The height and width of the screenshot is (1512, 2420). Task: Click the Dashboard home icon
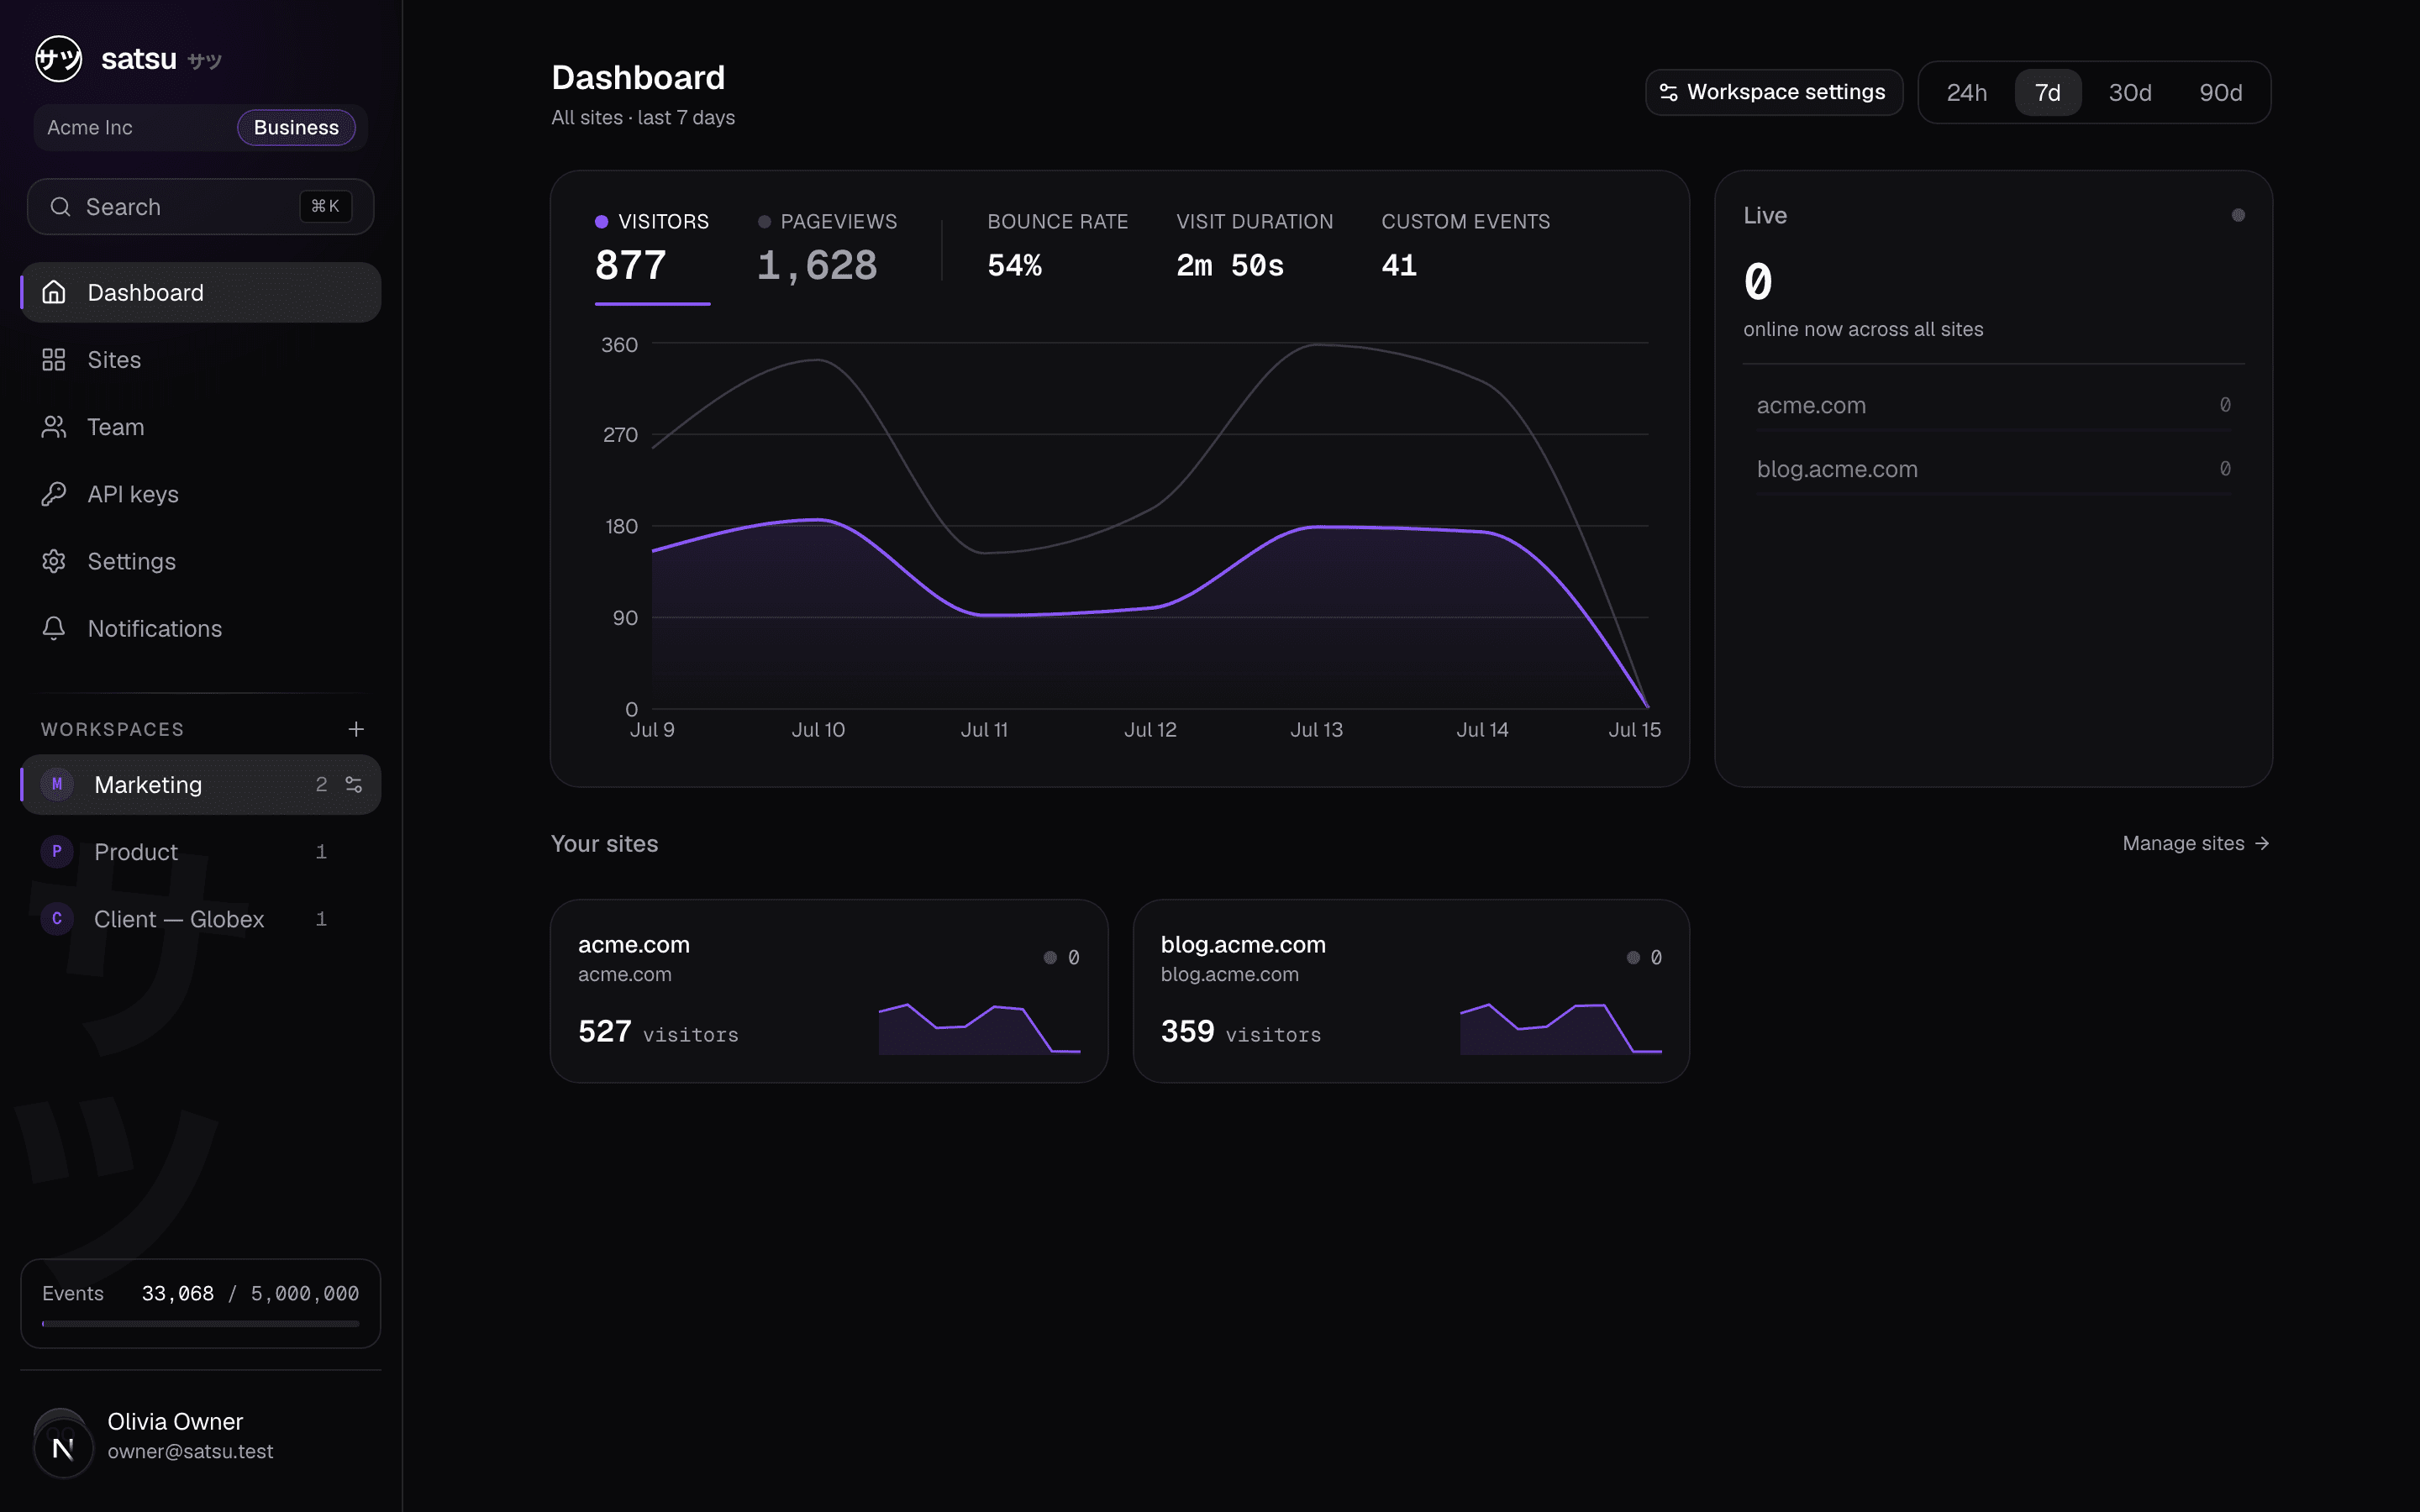pyautogui.click(x=54, y=292)
